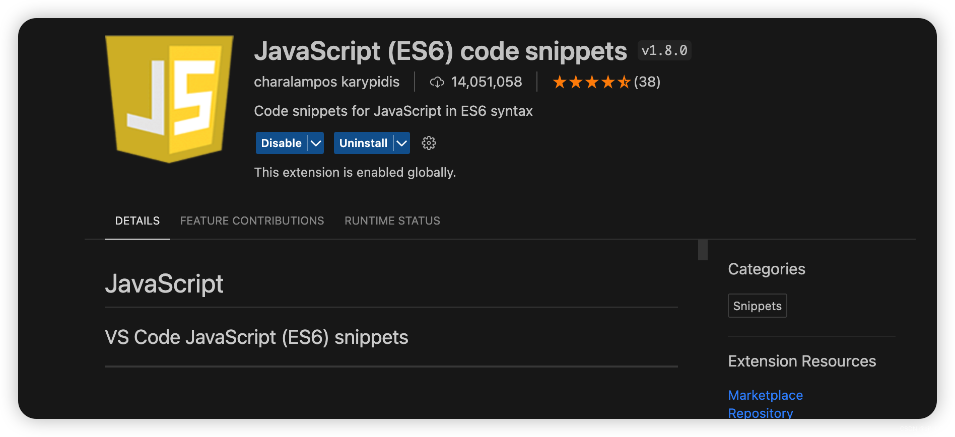Click the readme scrollbar thumb
This screenshot has height=437, width=955.
[703, 250]
